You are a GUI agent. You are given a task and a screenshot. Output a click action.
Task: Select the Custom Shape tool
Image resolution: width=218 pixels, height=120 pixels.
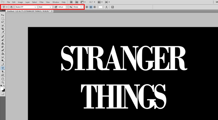[x=3, y=75]
